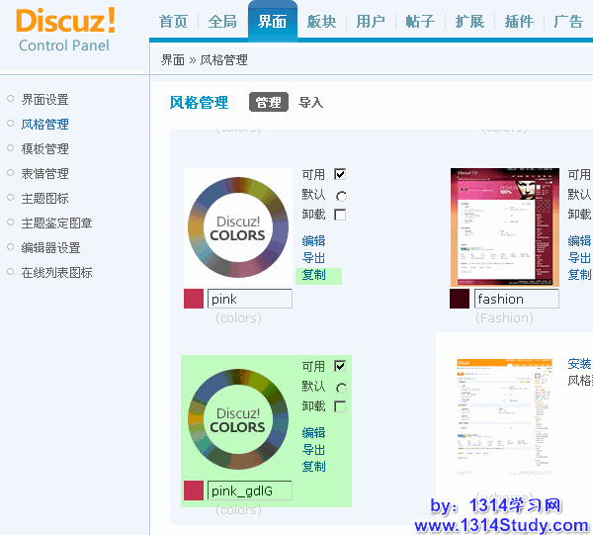
Task: Select the 默认 radio button for the pink style
Action: pyautogui.click(x=341, y=196)
